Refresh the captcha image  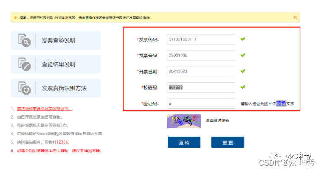(184, 121)
